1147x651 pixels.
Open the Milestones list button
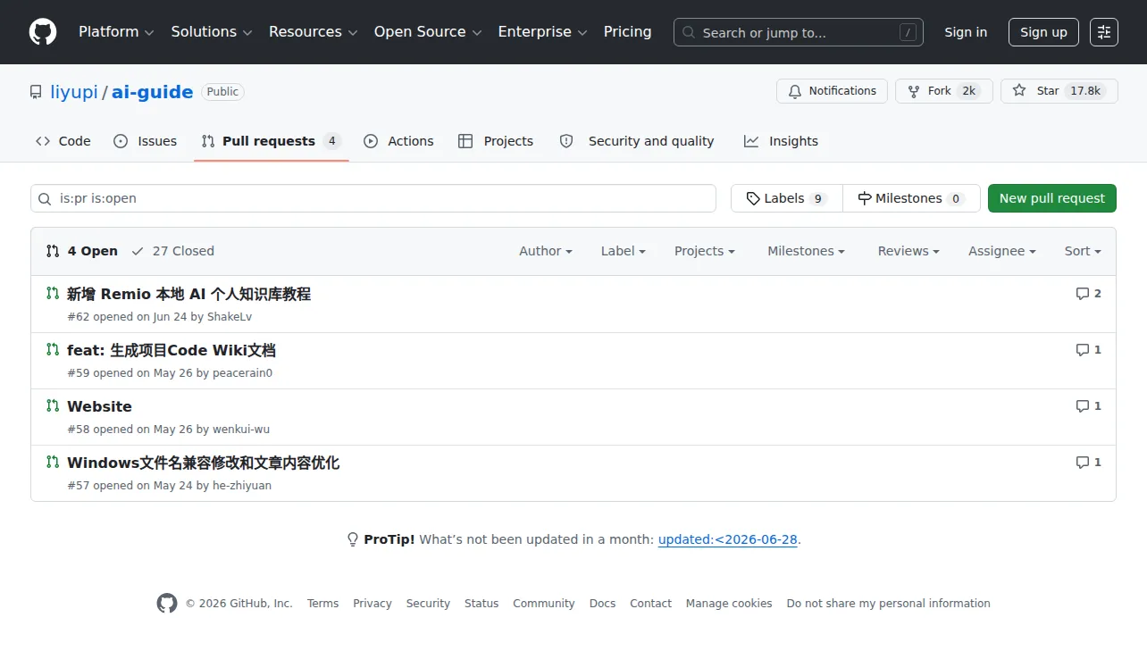(911, 198)
